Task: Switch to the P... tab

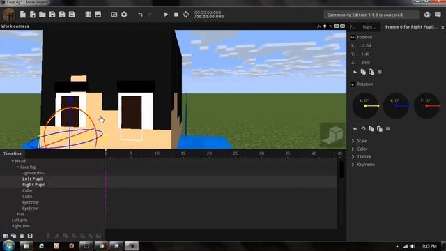Action: coord(352,27)
